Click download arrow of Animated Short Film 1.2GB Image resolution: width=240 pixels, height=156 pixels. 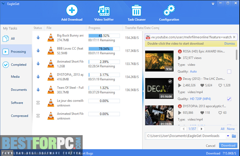[x=38, y=64]
